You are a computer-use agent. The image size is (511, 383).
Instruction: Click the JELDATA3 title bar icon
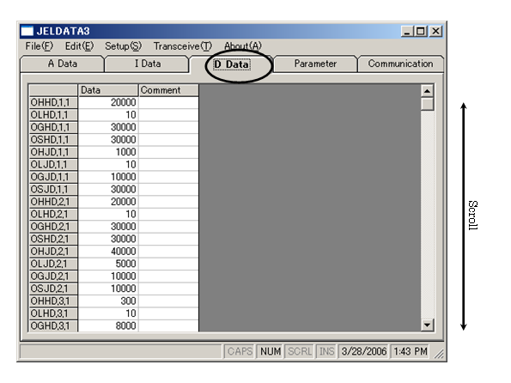click(x=27, y=31)
